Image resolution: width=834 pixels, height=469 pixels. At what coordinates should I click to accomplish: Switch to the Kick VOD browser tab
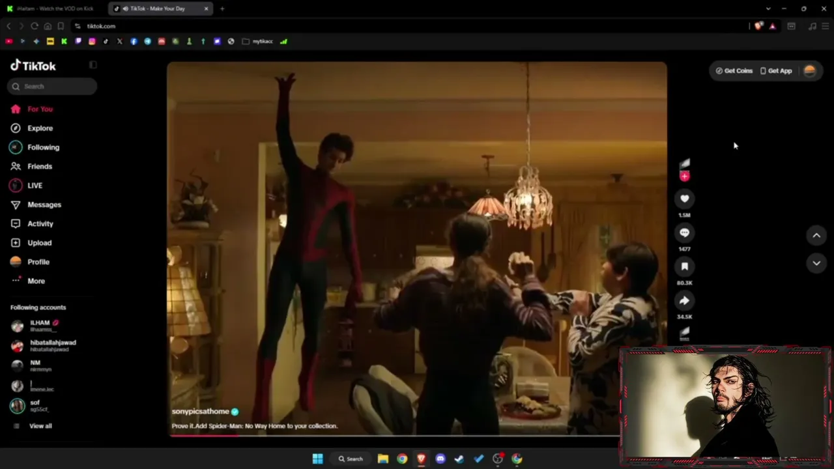coord(53,8)
